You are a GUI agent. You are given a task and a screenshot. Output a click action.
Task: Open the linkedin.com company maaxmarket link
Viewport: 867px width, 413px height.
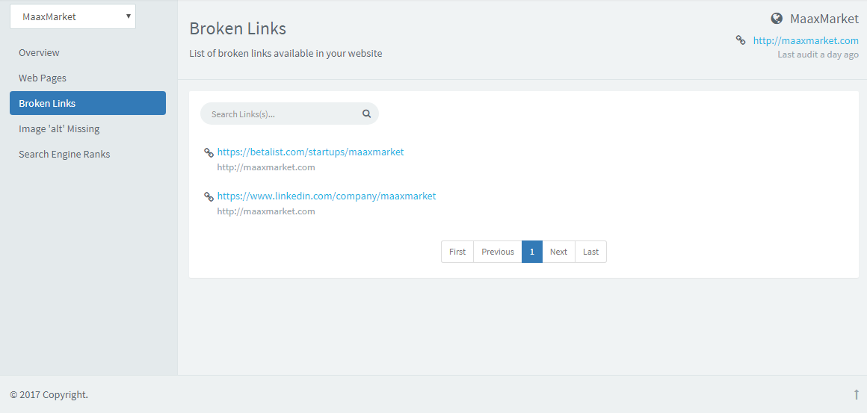pos(326,196)
